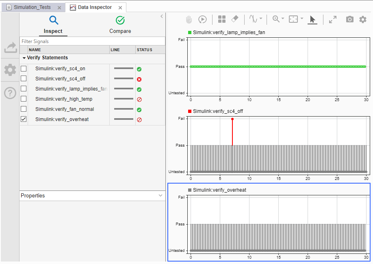373x264 pixels.
Task: Expand the Properties panel chevron
Action: tap(160, 195)
